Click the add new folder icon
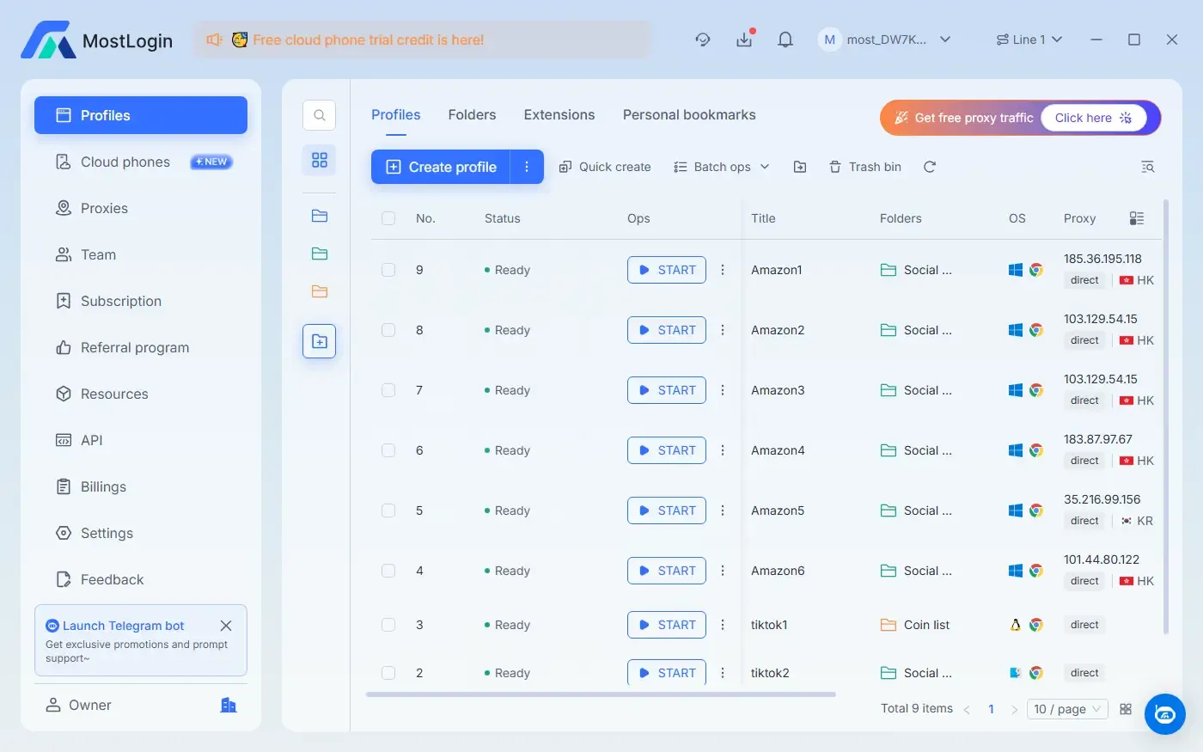Screen dimensions: 1203x752 click(x=319, y=341)
